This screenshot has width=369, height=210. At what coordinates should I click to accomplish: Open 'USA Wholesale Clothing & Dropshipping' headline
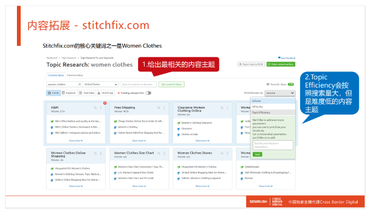(268, 172)
